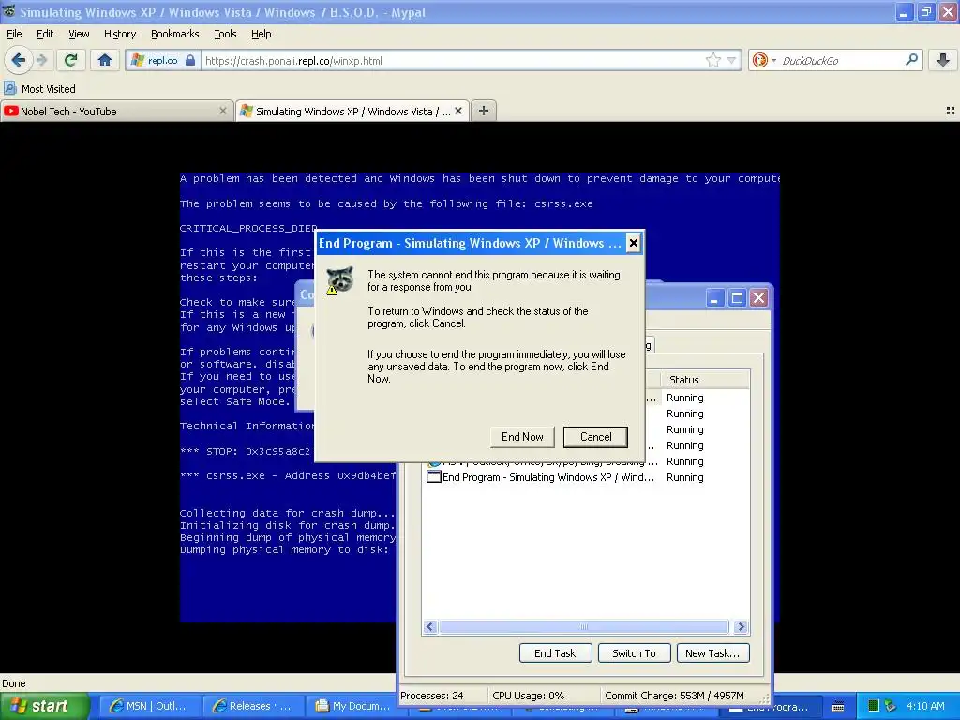Open the Bookmarks menu
960x720 pixels.
(175, 34)
